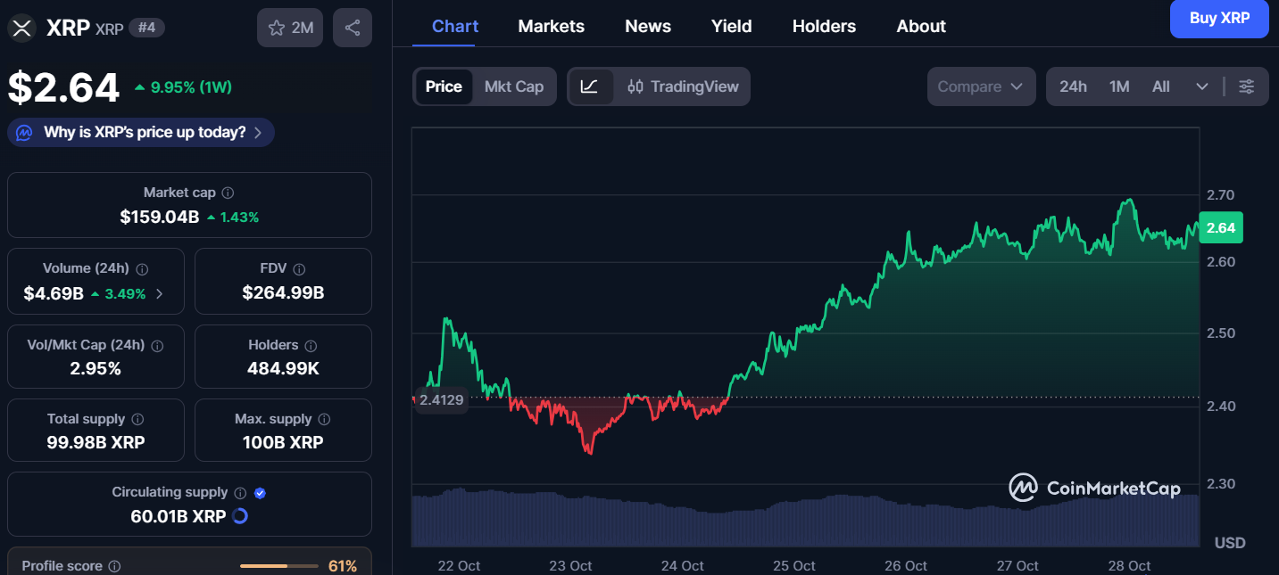Click info icon beside Holders
Viewport: 1279px width, 575px height.
click(311, 345)
